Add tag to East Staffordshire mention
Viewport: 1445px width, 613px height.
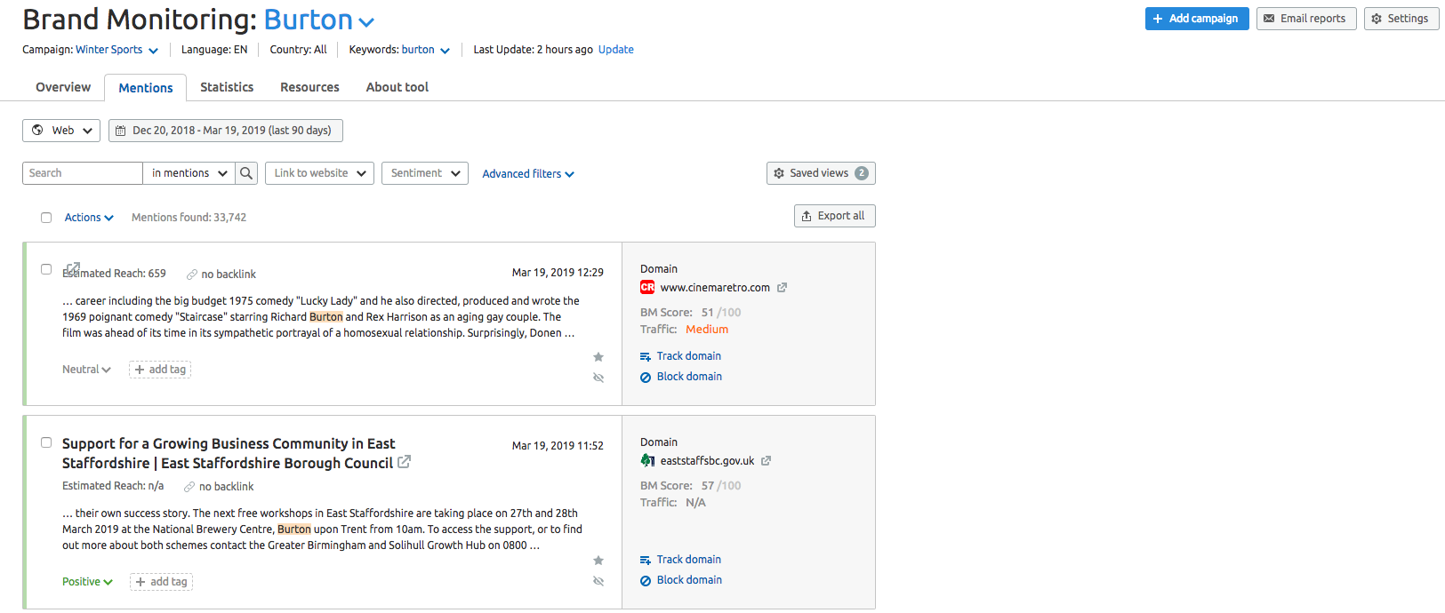point(161,582)
